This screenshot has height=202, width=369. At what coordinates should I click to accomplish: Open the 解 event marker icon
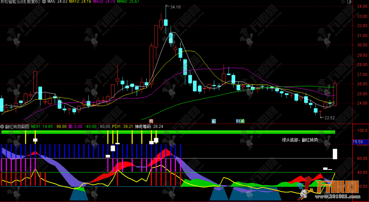pos(214,121)
